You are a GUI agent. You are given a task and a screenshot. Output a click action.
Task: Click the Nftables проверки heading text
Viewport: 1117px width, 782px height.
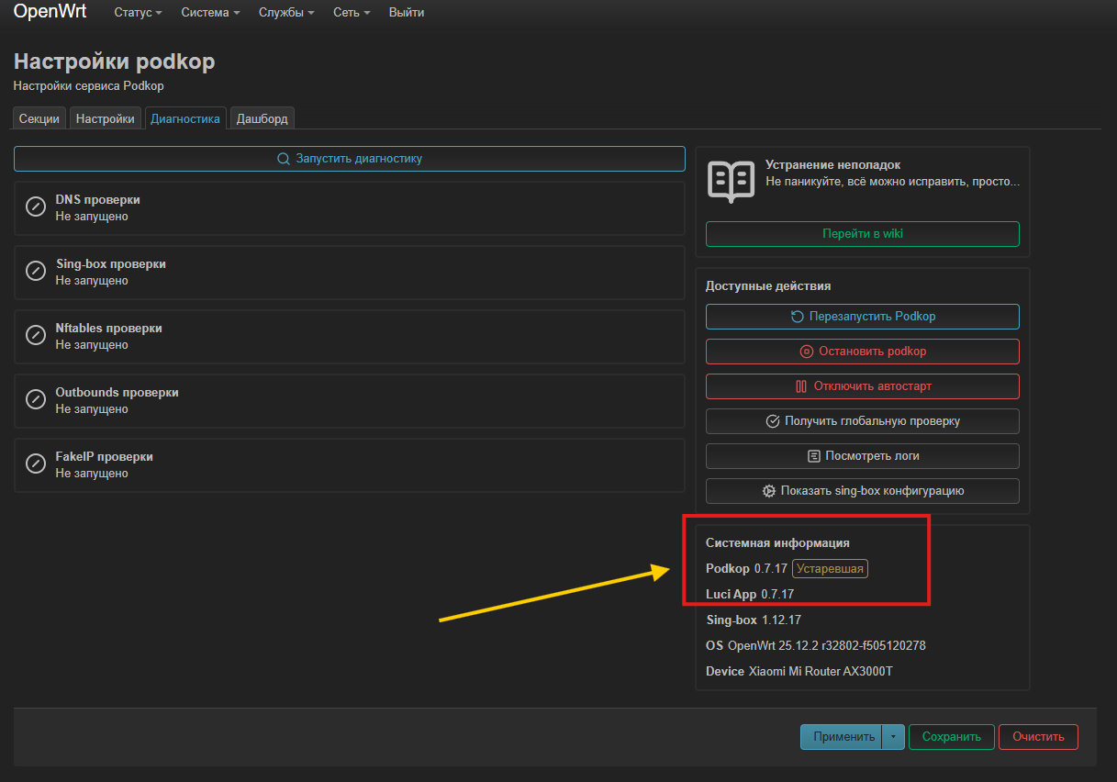[109, 329]
